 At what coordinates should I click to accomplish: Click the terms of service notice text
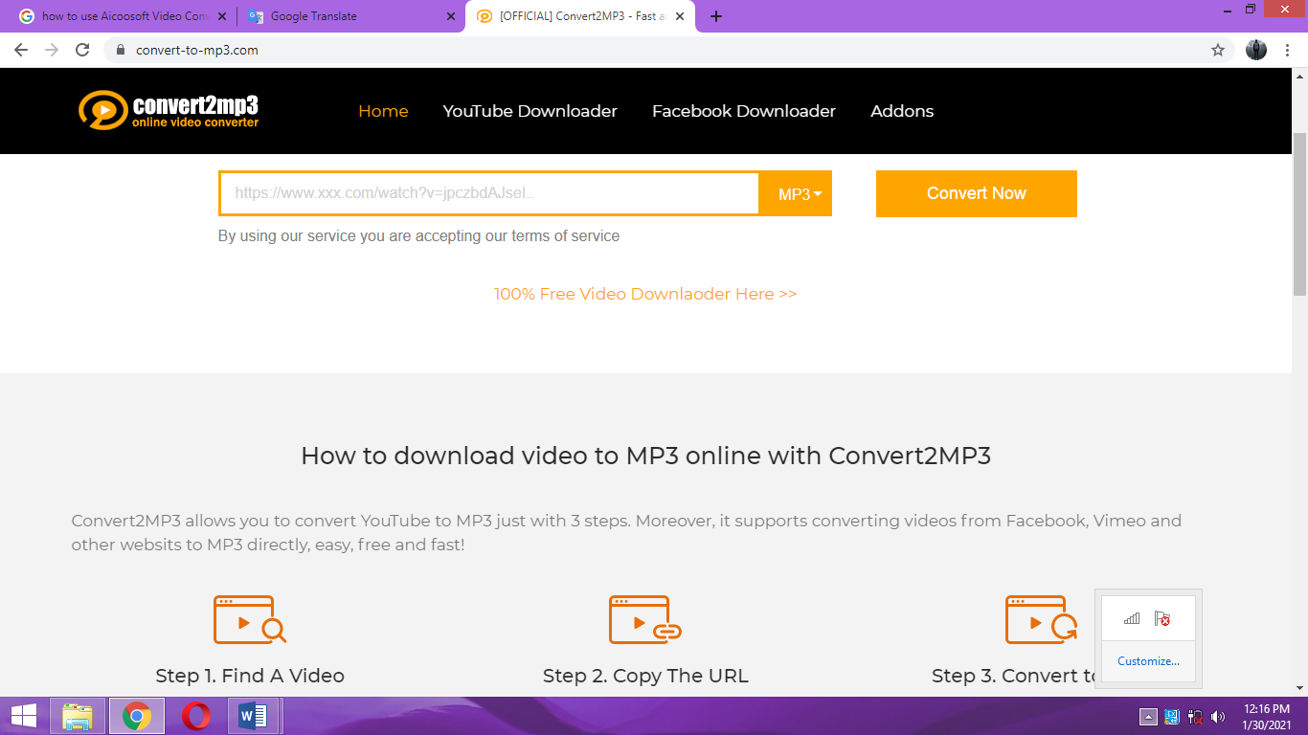point(418,235)
